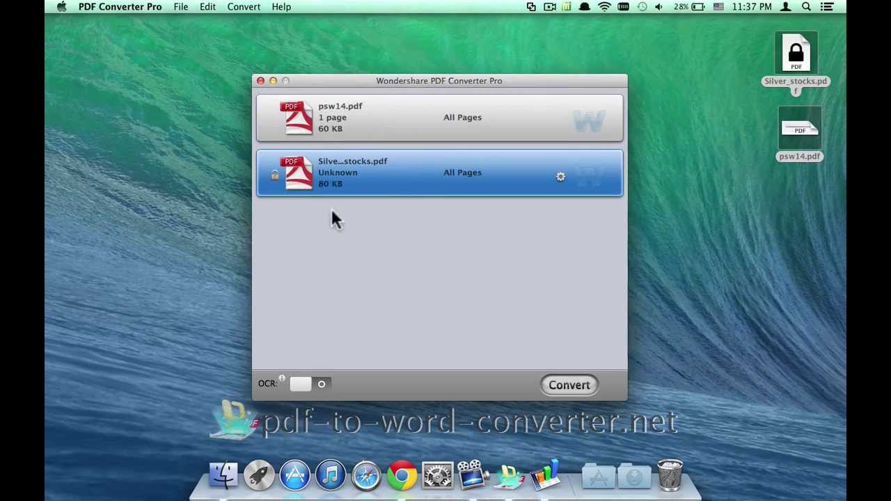Open the Notification Center list icon
The height and width of the screenshot is (501, 891).
827,7
